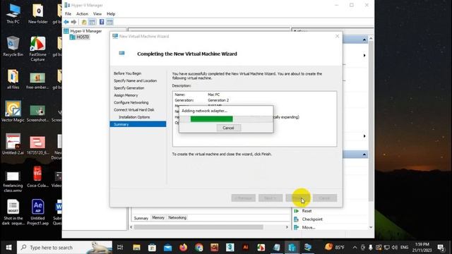Image resolution: width=452 pixels, height=254 pixels.
Task: Select the all files desktop folder
Action: pos(13,79)
